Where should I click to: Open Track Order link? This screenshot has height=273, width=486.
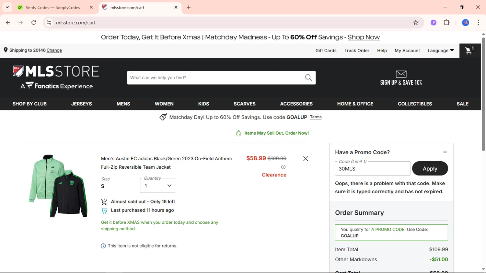click(357, 51)
